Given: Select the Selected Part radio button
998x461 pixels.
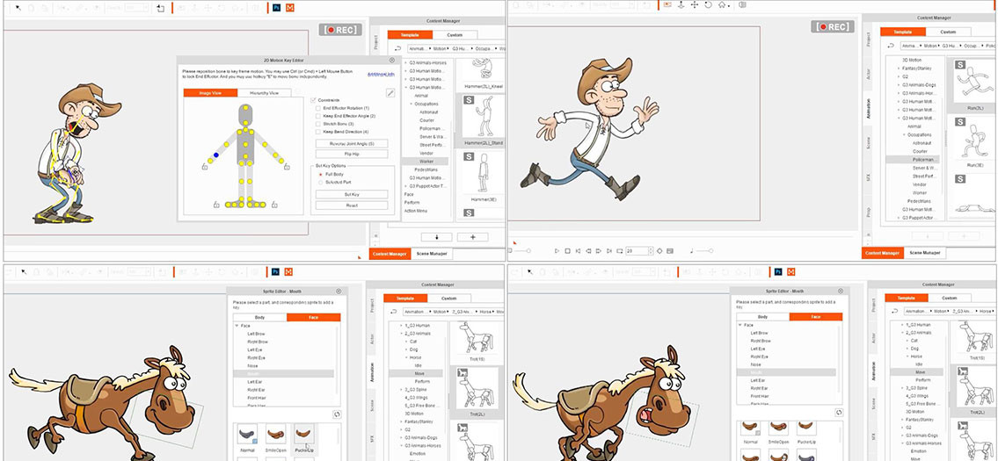Looking at the screenshot, I should 320,182.
